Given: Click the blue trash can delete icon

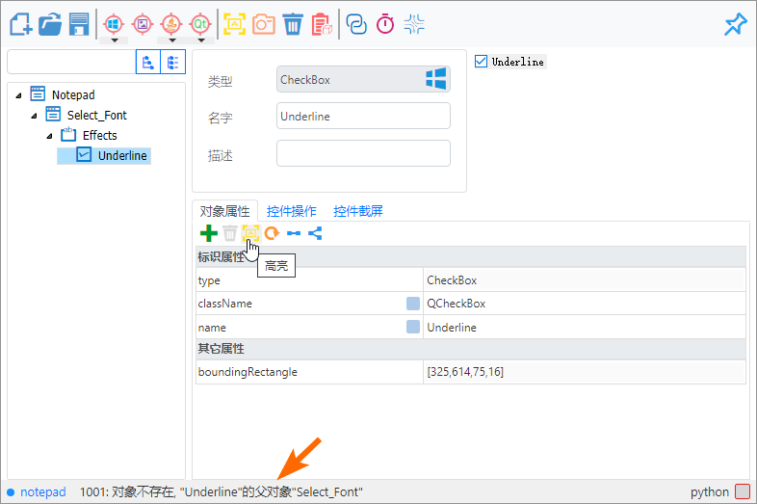Looking at the screenshot, I should tap(293, 23).
